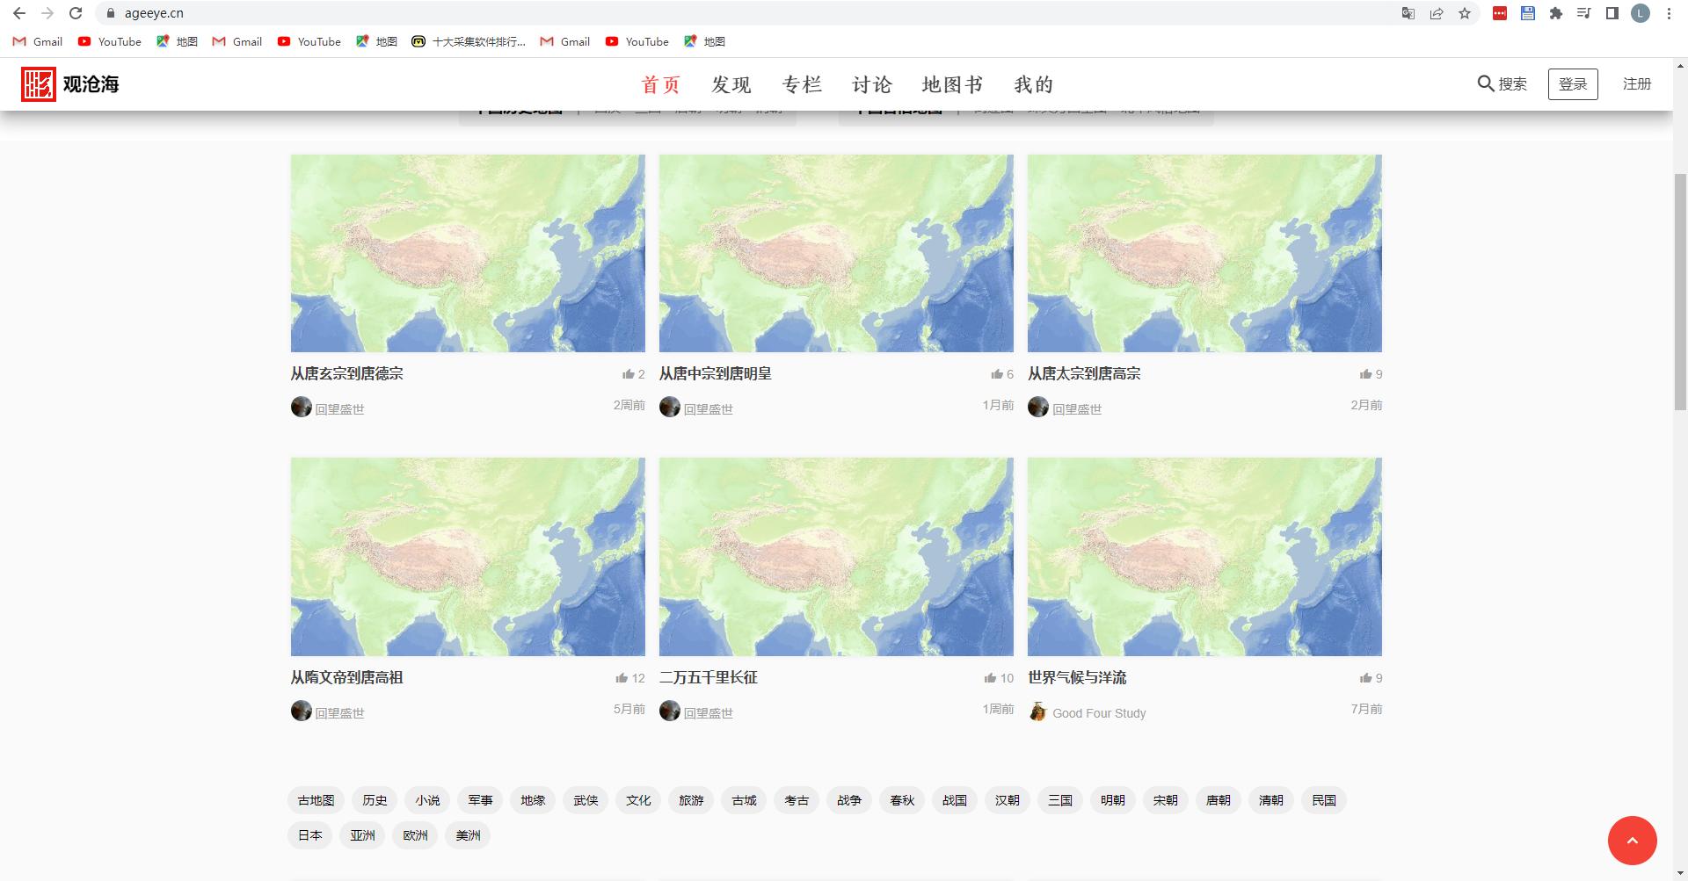The image size is (1688, 881).
Task: Open the 世界气候与洋流 article title
Action: (x=1077, y=678)
